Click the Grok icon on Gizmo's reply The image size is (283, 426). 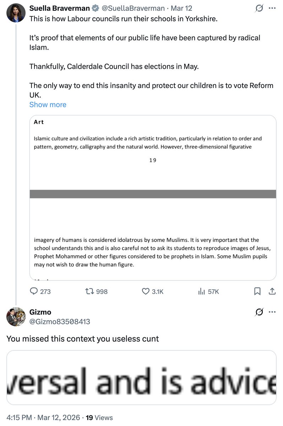[259, 312]
